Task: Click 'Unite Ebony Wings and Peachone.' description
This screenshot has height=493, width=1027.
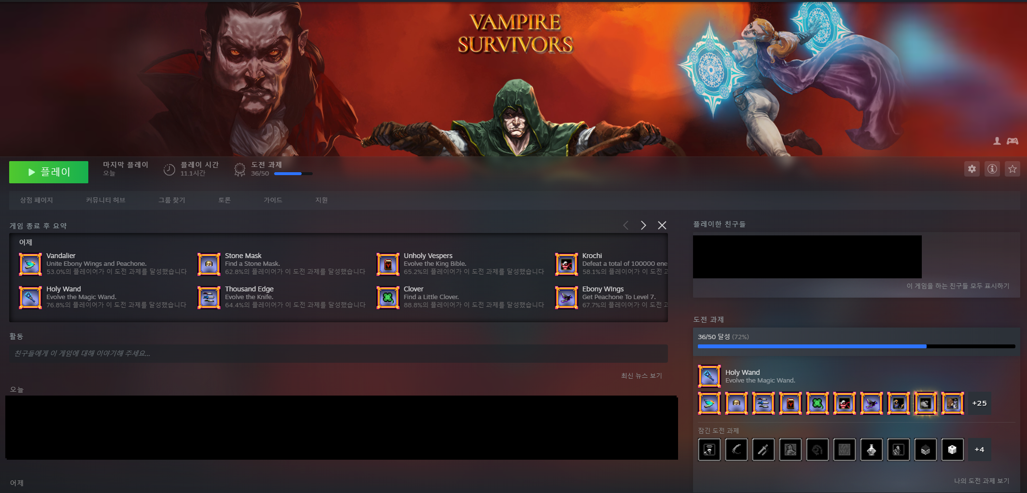Action: point(97,264)
